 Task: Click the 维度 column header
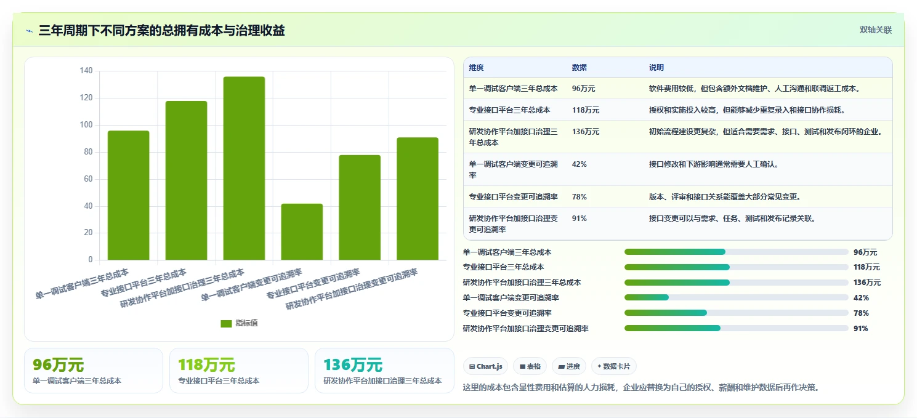[x=476, y=68]
